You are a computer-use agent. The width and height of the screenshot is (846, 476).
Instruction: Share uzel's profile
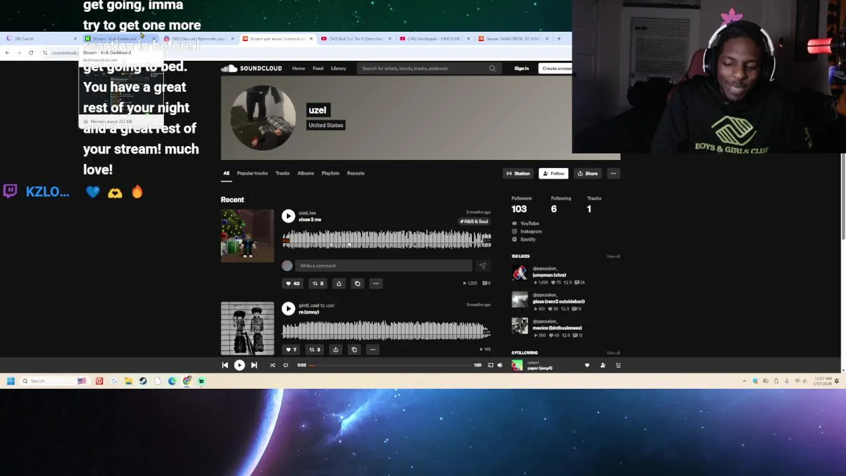coord(588,173)
